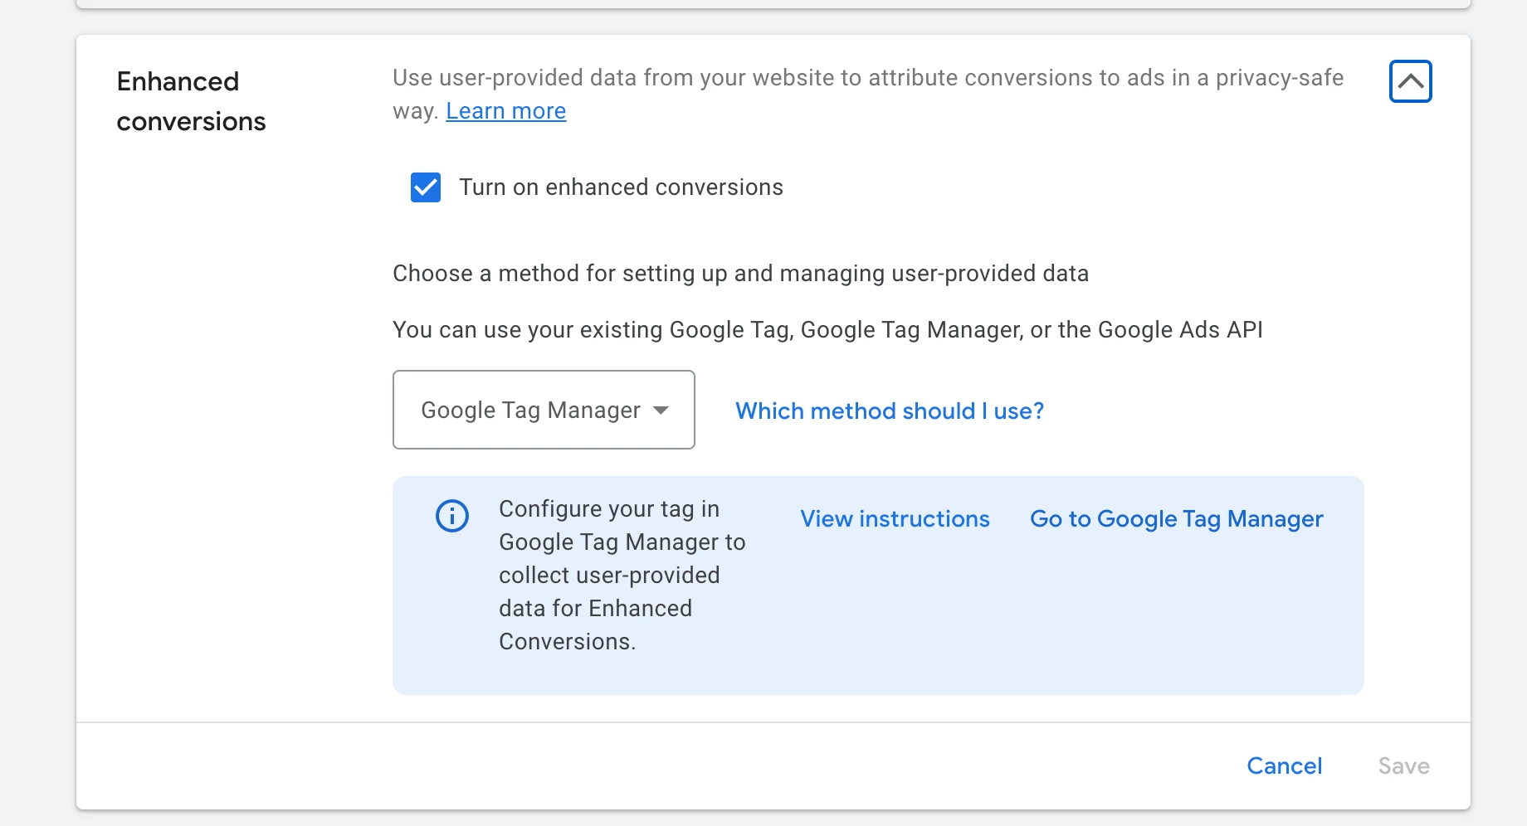Click the 'Configure your tag' info message text
The height and width of the screenshot is (826, 1527).
pos(621,575)
